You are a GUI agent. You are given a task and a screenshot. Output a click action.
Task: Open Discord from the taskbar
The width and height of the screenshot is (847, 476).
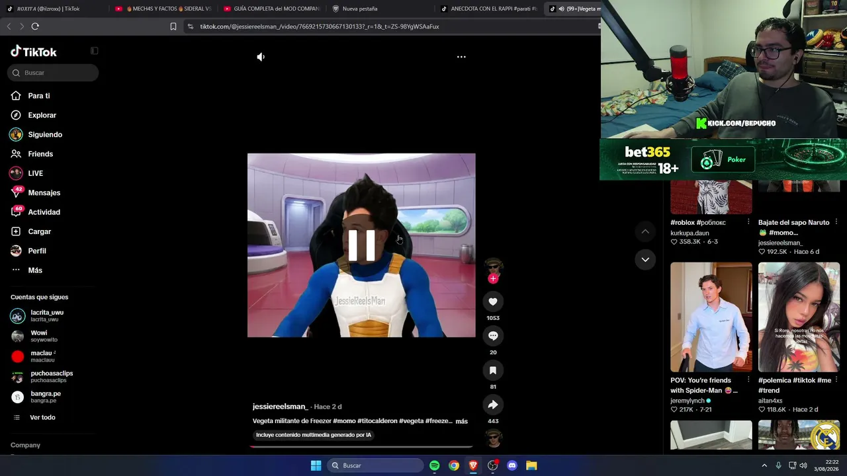coord(512,465)
